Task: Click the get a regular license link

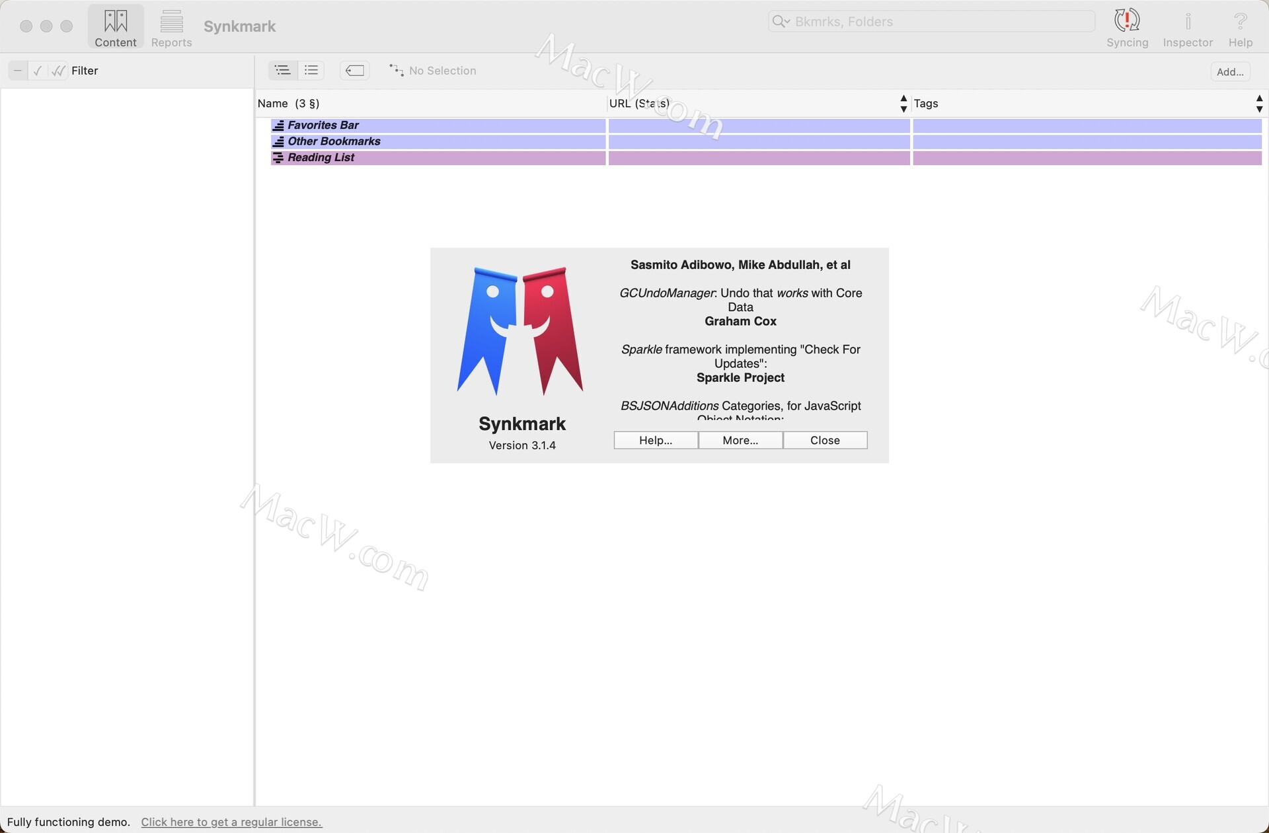Action: coord(231,822)
